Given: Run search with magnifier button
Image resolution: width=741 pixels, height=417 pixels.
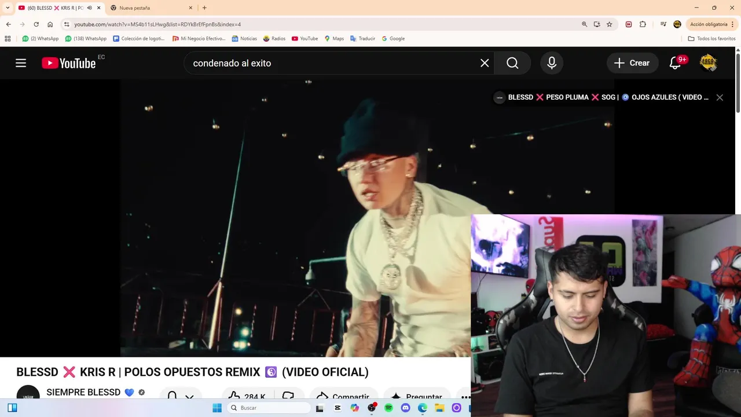Looking at the screenshot, I should (x=512, y=63).
